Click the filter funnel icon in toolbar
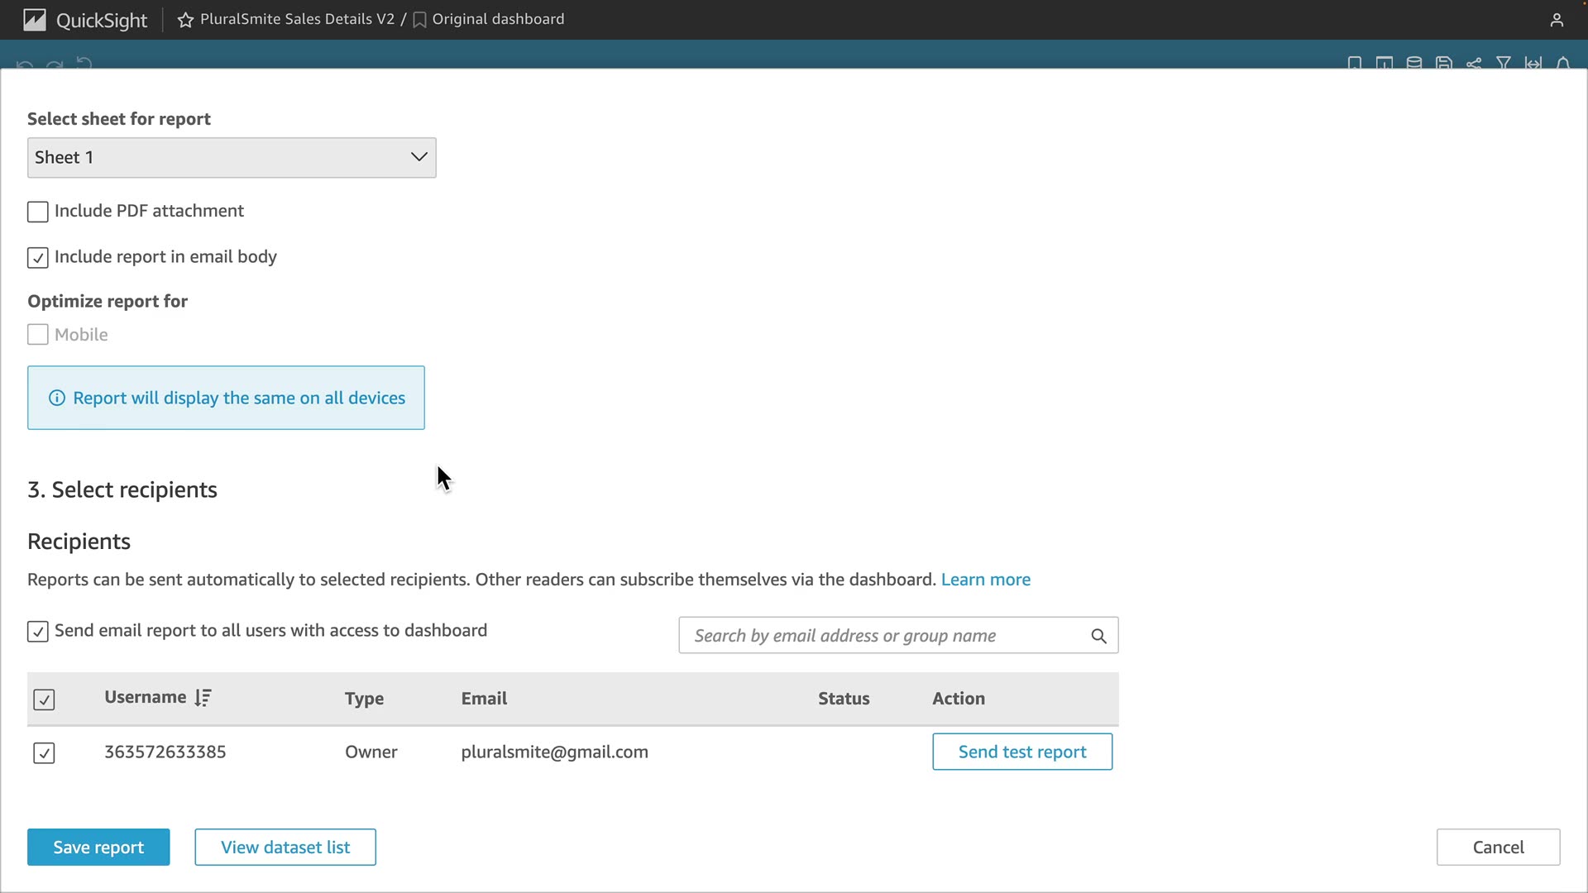1588x893 pixels. point(1504,63)
